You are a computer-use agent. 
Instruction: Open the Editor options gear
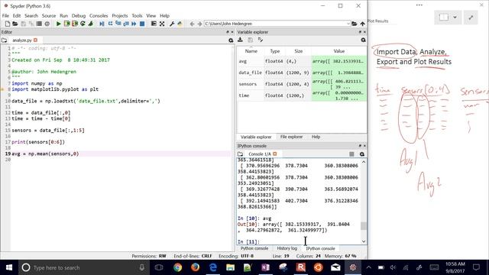click(231, 40)
